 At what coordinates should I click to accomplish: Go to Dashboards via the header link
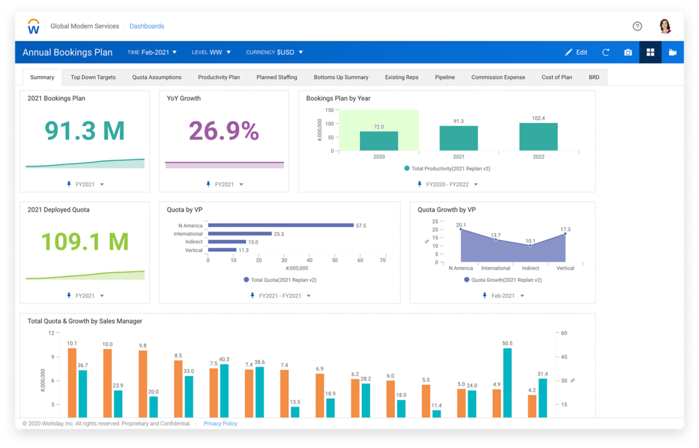[x=147, y=26]
